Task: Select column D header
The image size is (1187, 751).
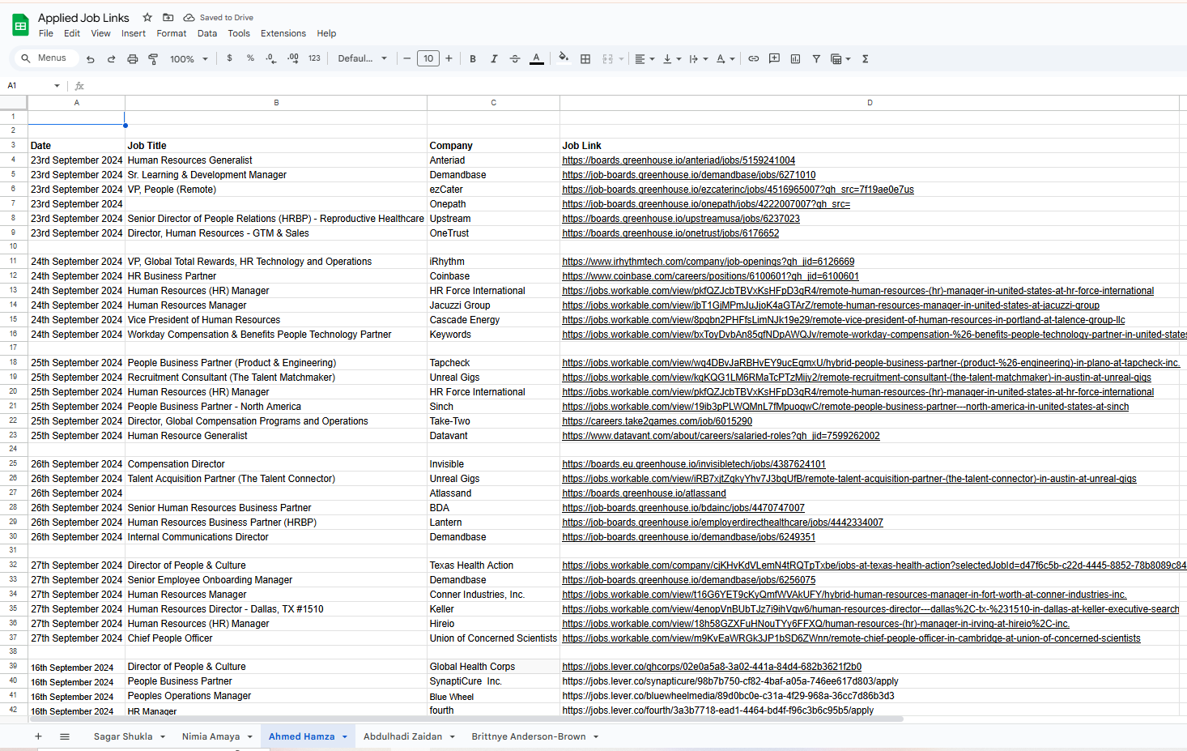Action: pyautogui.click(x=870, y=103)
